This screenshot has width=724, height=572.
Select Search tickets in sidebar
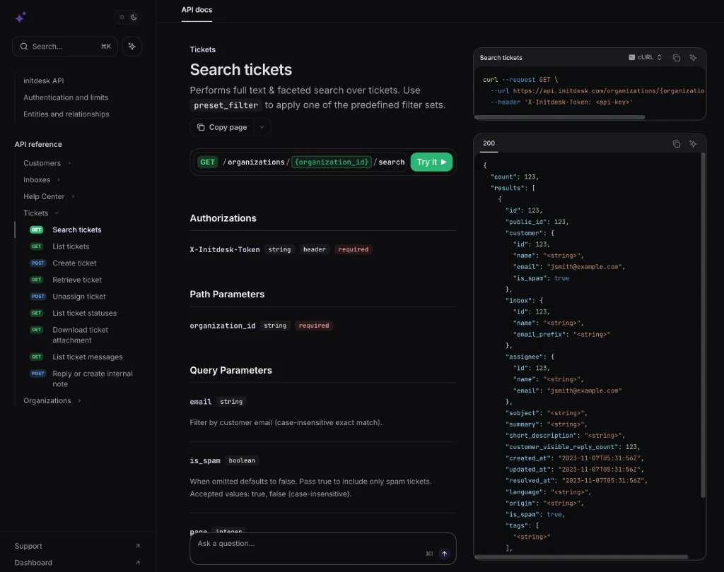(x=76, y=230)
